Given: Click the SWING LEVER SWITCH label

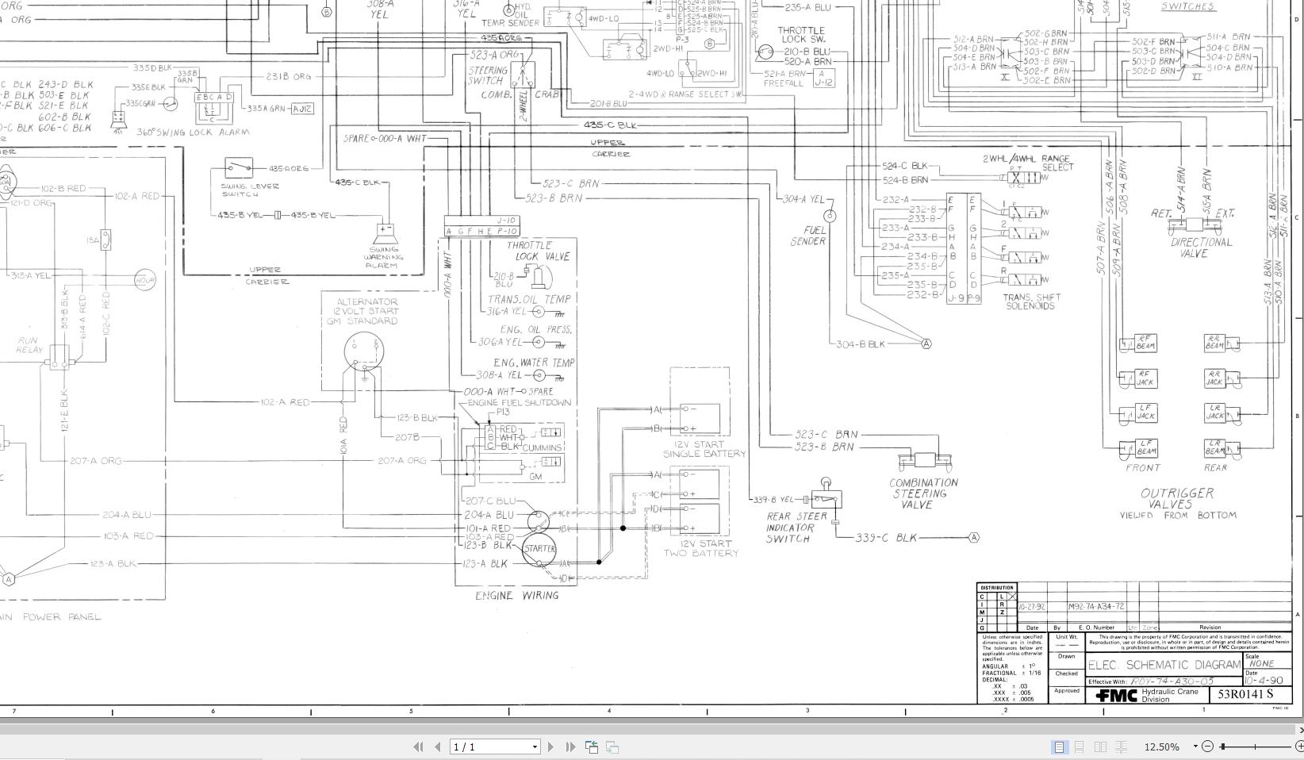Looking at the screenshot, I should click(250, 190).
